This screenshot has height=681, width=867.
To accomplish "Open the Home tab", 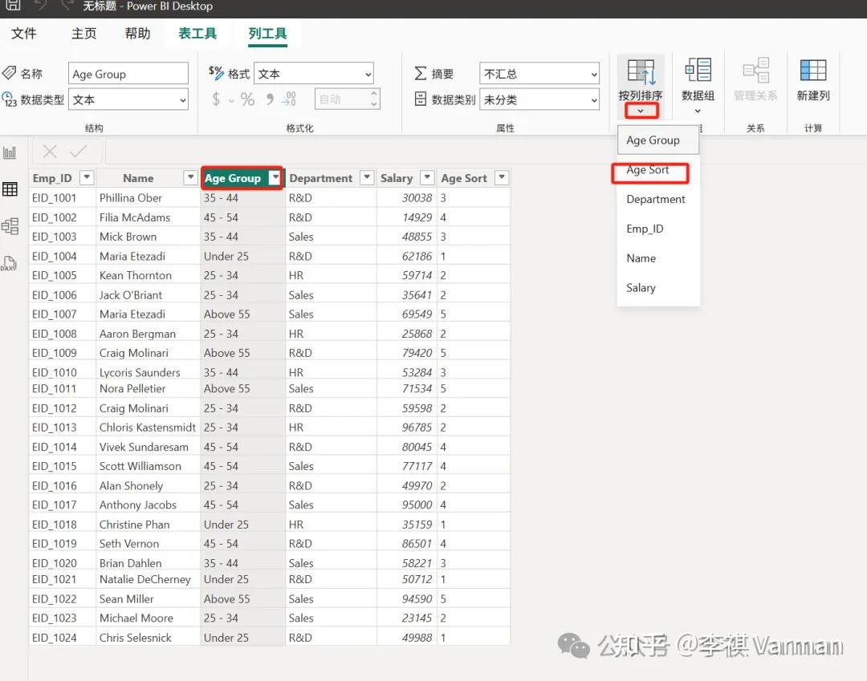I will click(84, 34).
